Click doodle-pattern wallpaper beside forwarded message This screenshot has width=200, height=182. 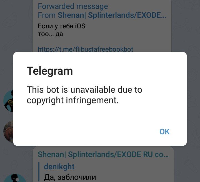(x=186, y=26)
